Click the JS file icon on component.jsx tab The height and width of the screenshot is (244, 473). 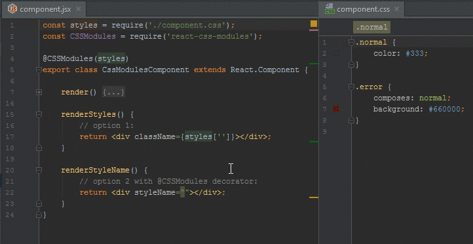[x=13, y=9]
